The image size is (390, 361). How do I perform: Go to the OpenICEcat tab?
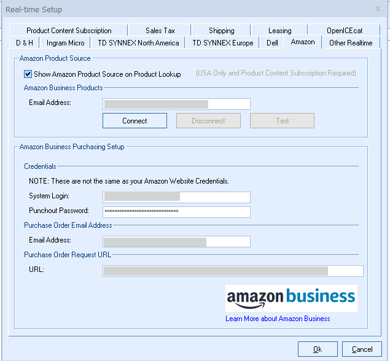tap(345, 31)
